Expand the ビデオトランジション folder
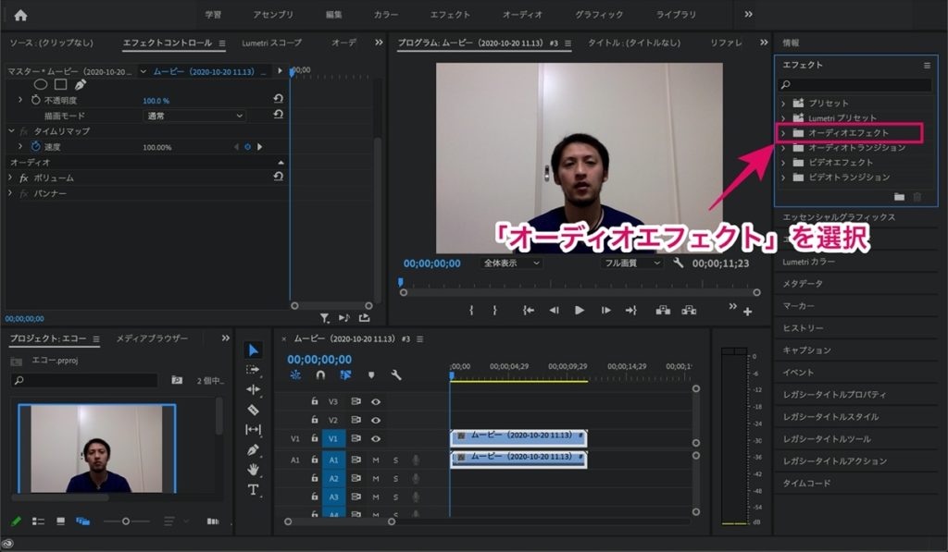Viewport: 948px width, 552px height. [x=783, y=178]
